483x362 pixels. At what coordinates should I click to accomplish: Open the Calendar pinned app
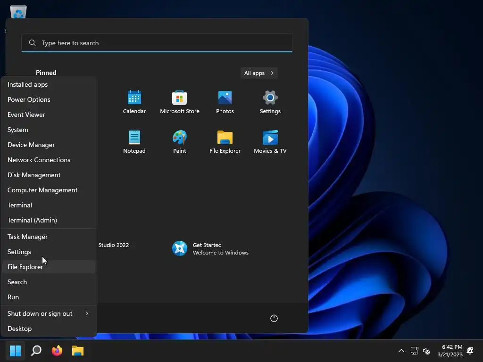coord(134,102)
